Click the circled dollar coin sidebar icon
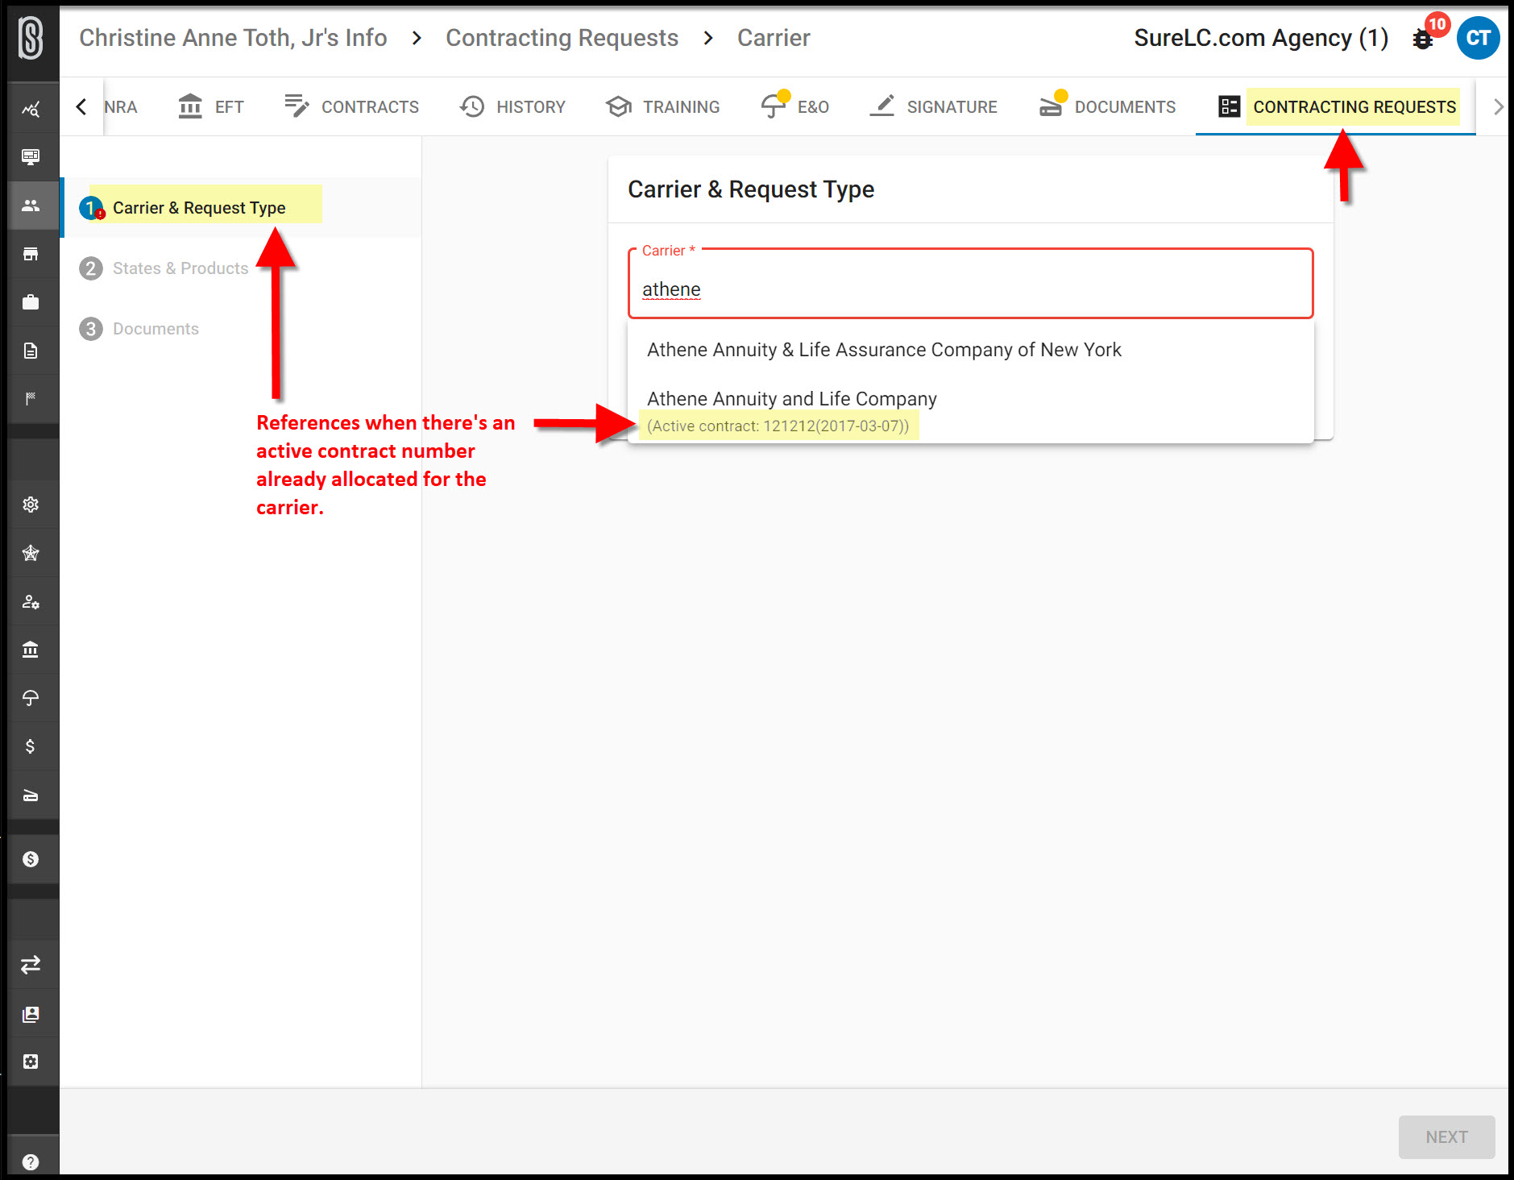Screen dimensions: 1514x1180 [31, 859]
